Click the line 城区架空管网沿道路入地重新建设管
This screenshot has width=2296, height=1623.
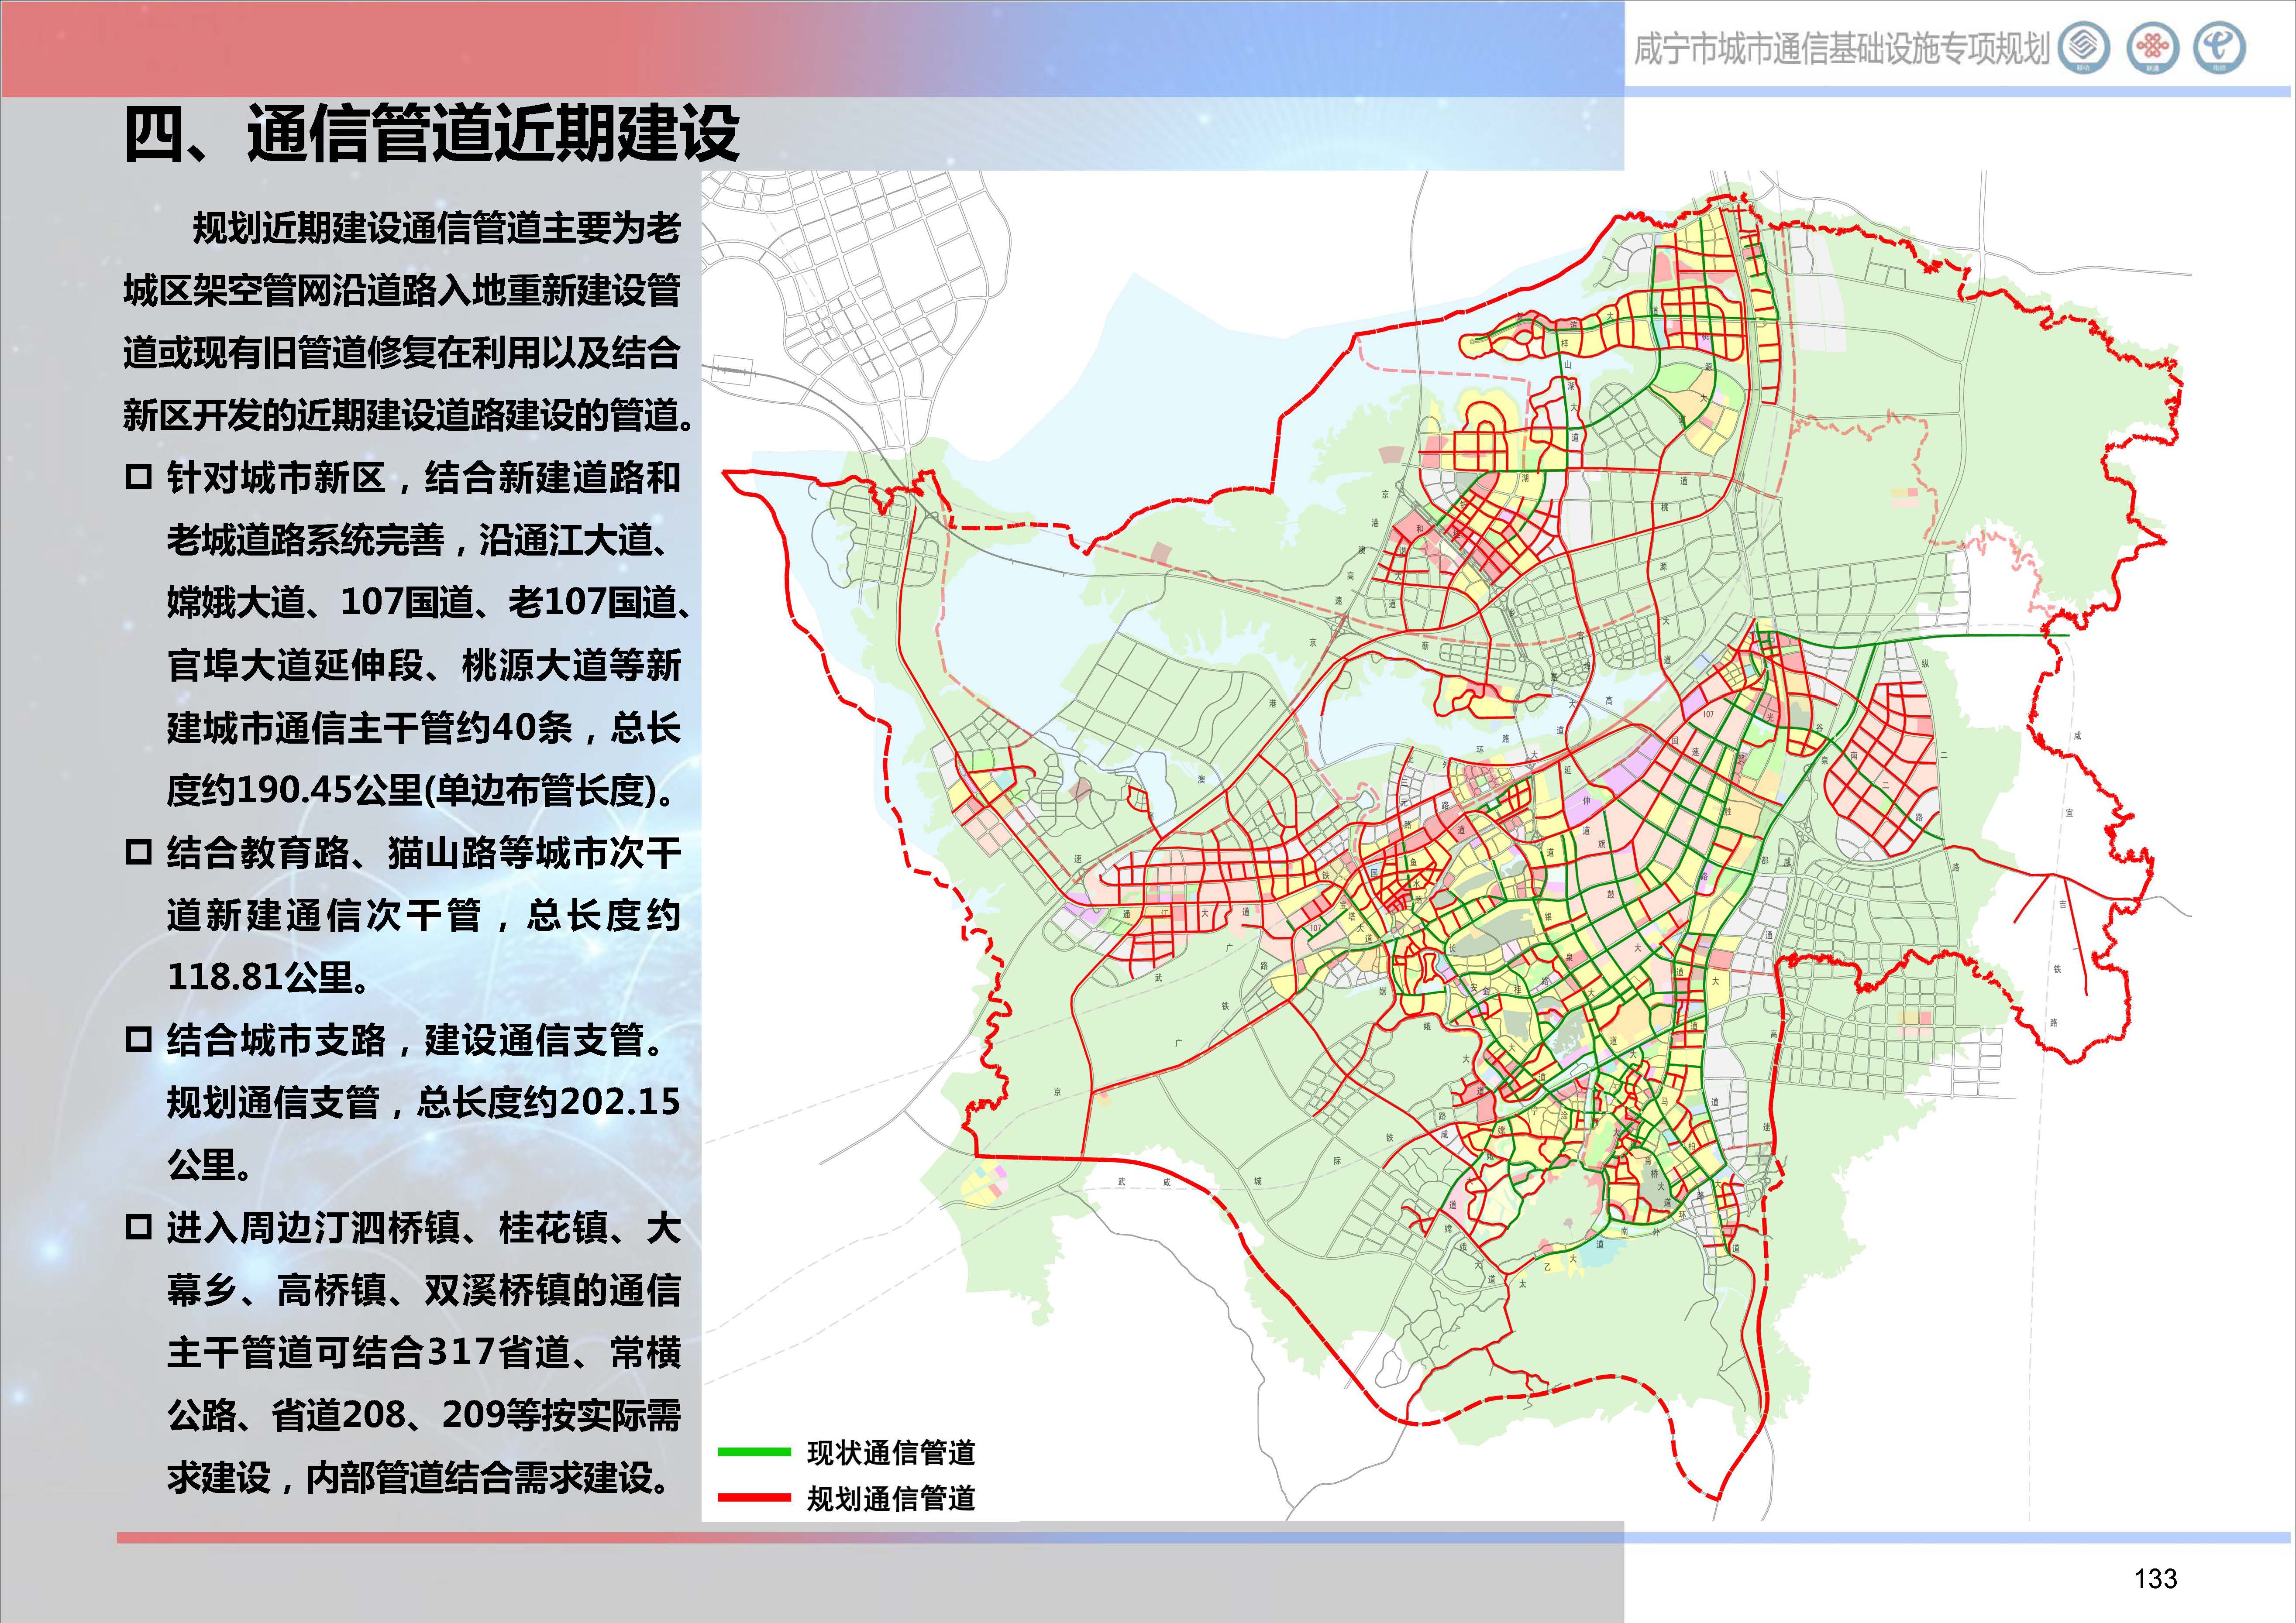tap(402, 290)
